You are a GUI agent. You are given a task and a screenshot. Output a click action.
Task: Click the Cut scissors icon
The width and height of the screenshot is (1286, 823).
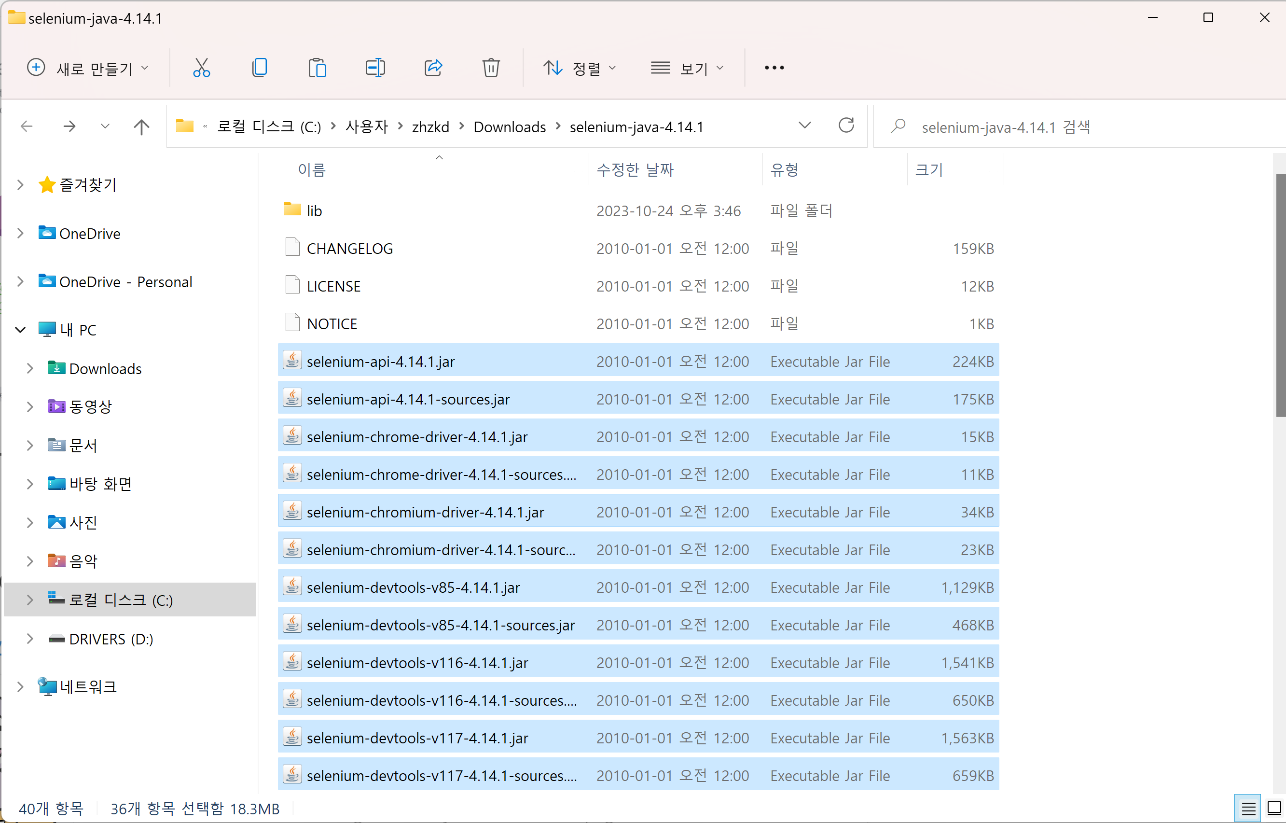(x=201, y=68)
